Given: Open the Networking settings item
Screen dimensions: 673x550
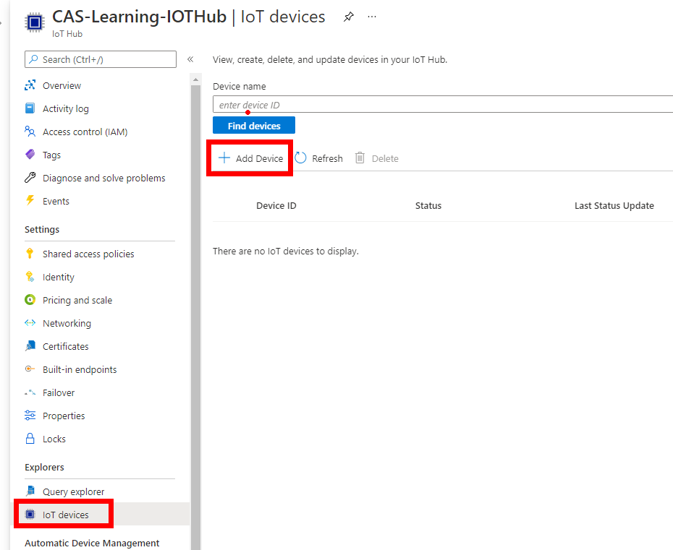Looking at the screenshot, I should coord(67,323).
